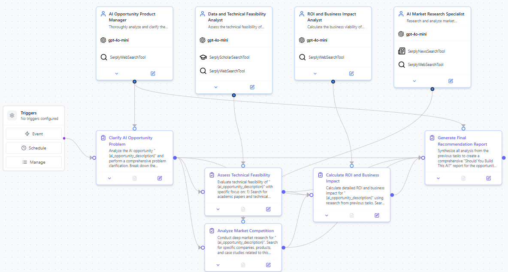Expand the AI Market Research Specialist card
The width and height of the screenshot is (508, 272).
(x=414, y=81)
